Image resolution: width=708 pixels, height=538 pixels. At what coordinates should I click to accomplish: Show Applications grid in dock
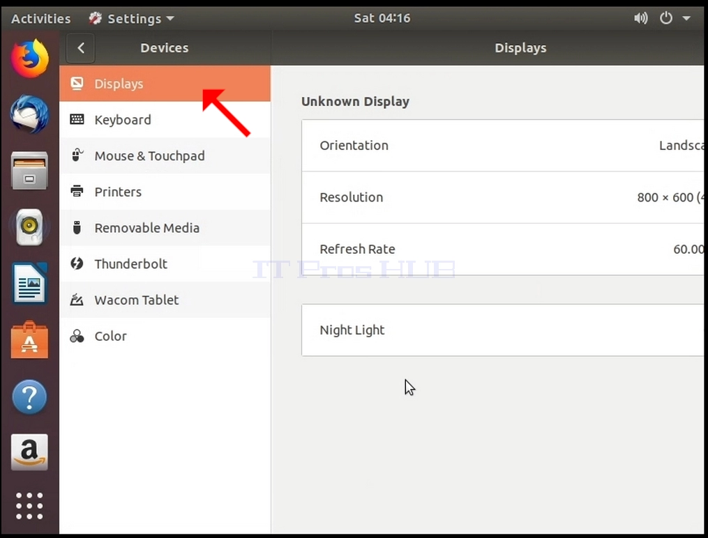(x=29, y=506)
